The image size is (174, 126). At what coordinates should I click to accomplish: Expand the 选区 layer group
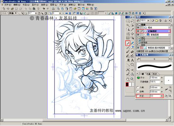click(x=138, y=38)
